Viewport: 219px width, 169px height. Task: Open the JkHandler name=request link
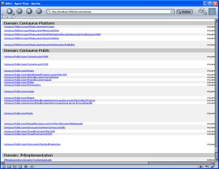(x=28, y=80)
